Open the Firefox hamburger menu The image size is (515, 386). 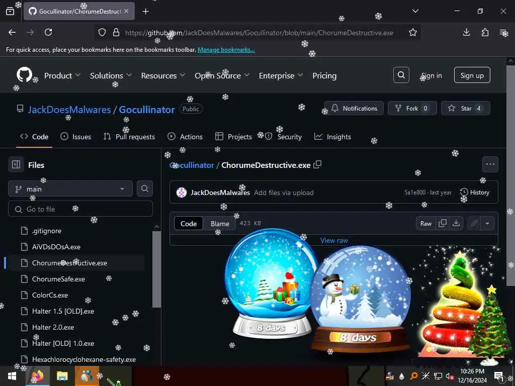tap(503, 32)
